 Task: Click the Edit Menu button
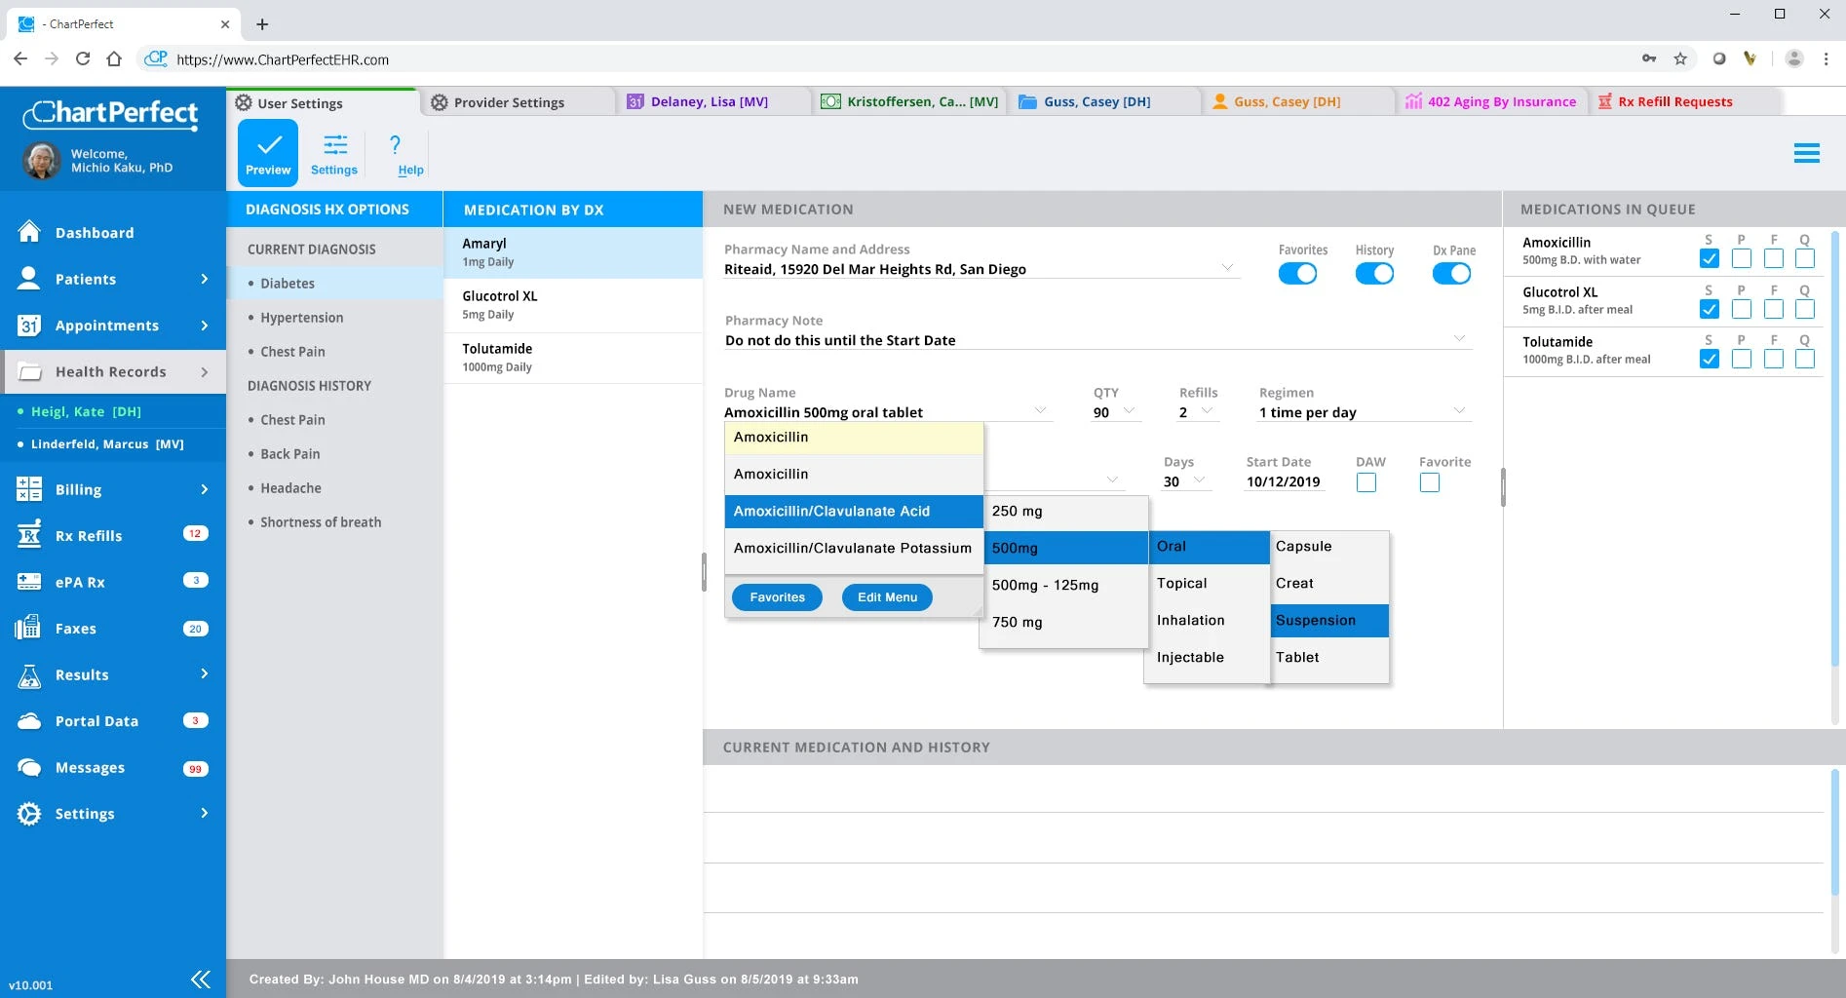(x=886, y=596)
